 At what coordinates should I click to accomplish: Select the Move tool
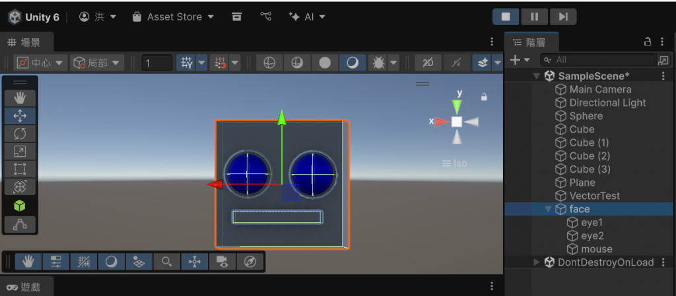pyautogui.click(x=20, y=116)
